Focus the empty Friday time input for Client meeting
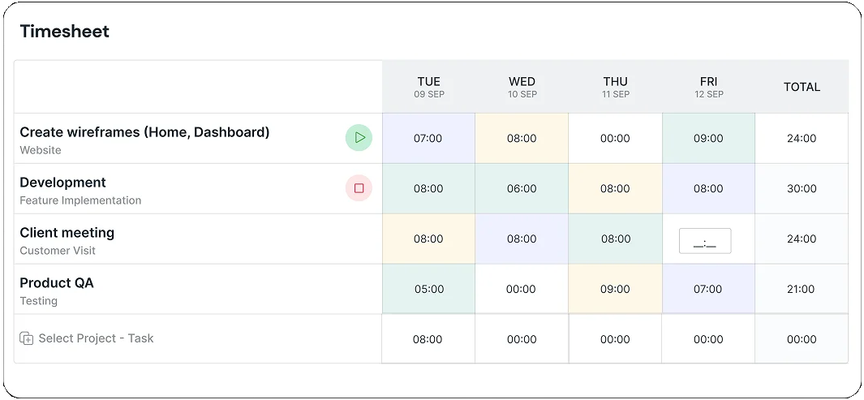 pos(705,241)
